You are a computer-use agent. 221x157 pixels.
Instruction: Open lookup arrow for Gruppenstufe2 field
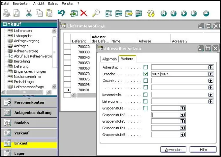point(182,115)
